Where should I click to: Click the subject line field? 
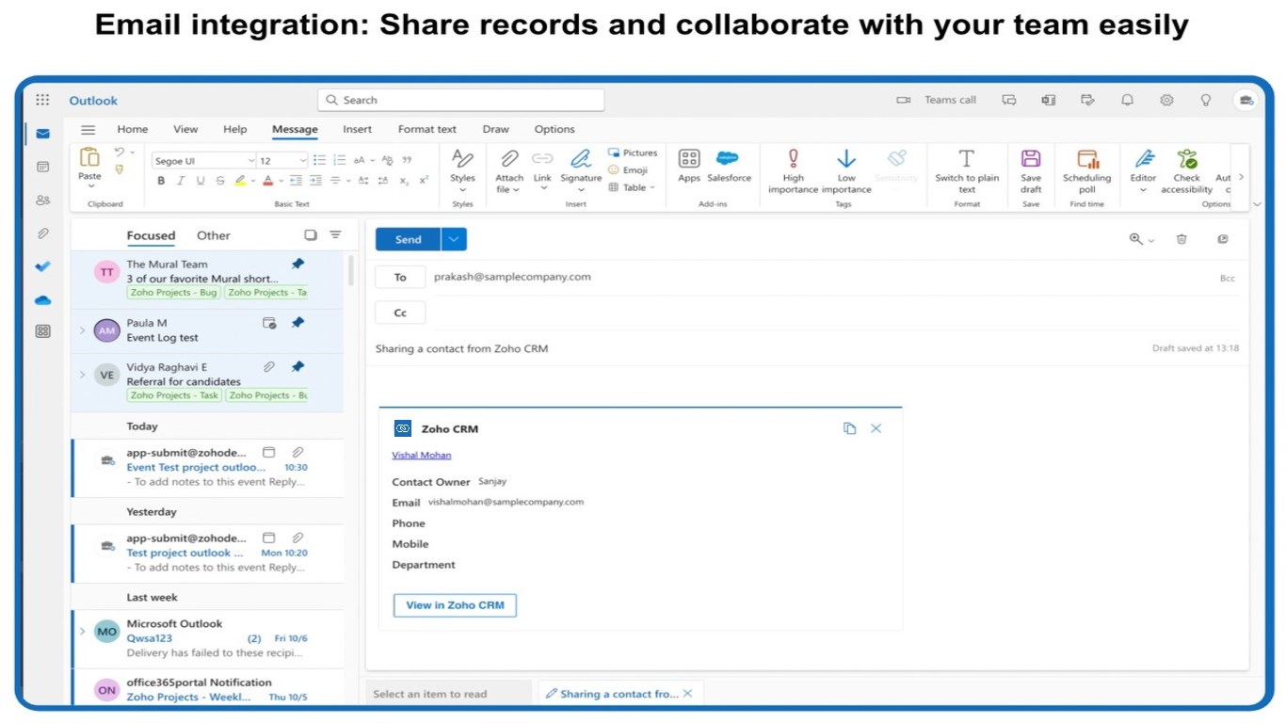pyautogui.click(x=753, y=348)
